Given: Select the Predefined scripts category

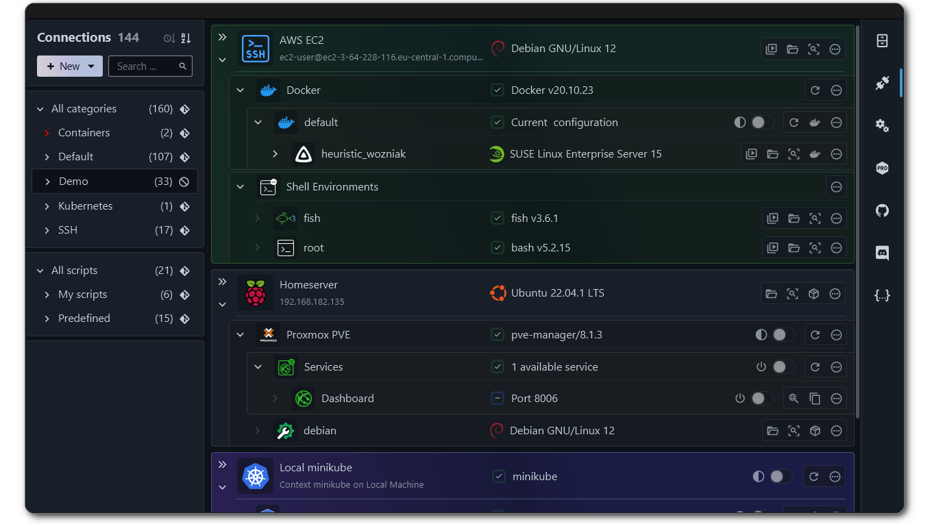Looking at the screenshot, I should click(x=84, y=319).
